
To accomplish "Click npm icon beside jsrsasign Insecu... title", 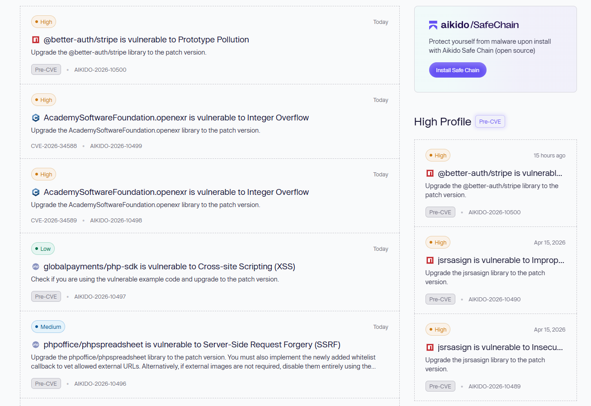I will [430, 347].
